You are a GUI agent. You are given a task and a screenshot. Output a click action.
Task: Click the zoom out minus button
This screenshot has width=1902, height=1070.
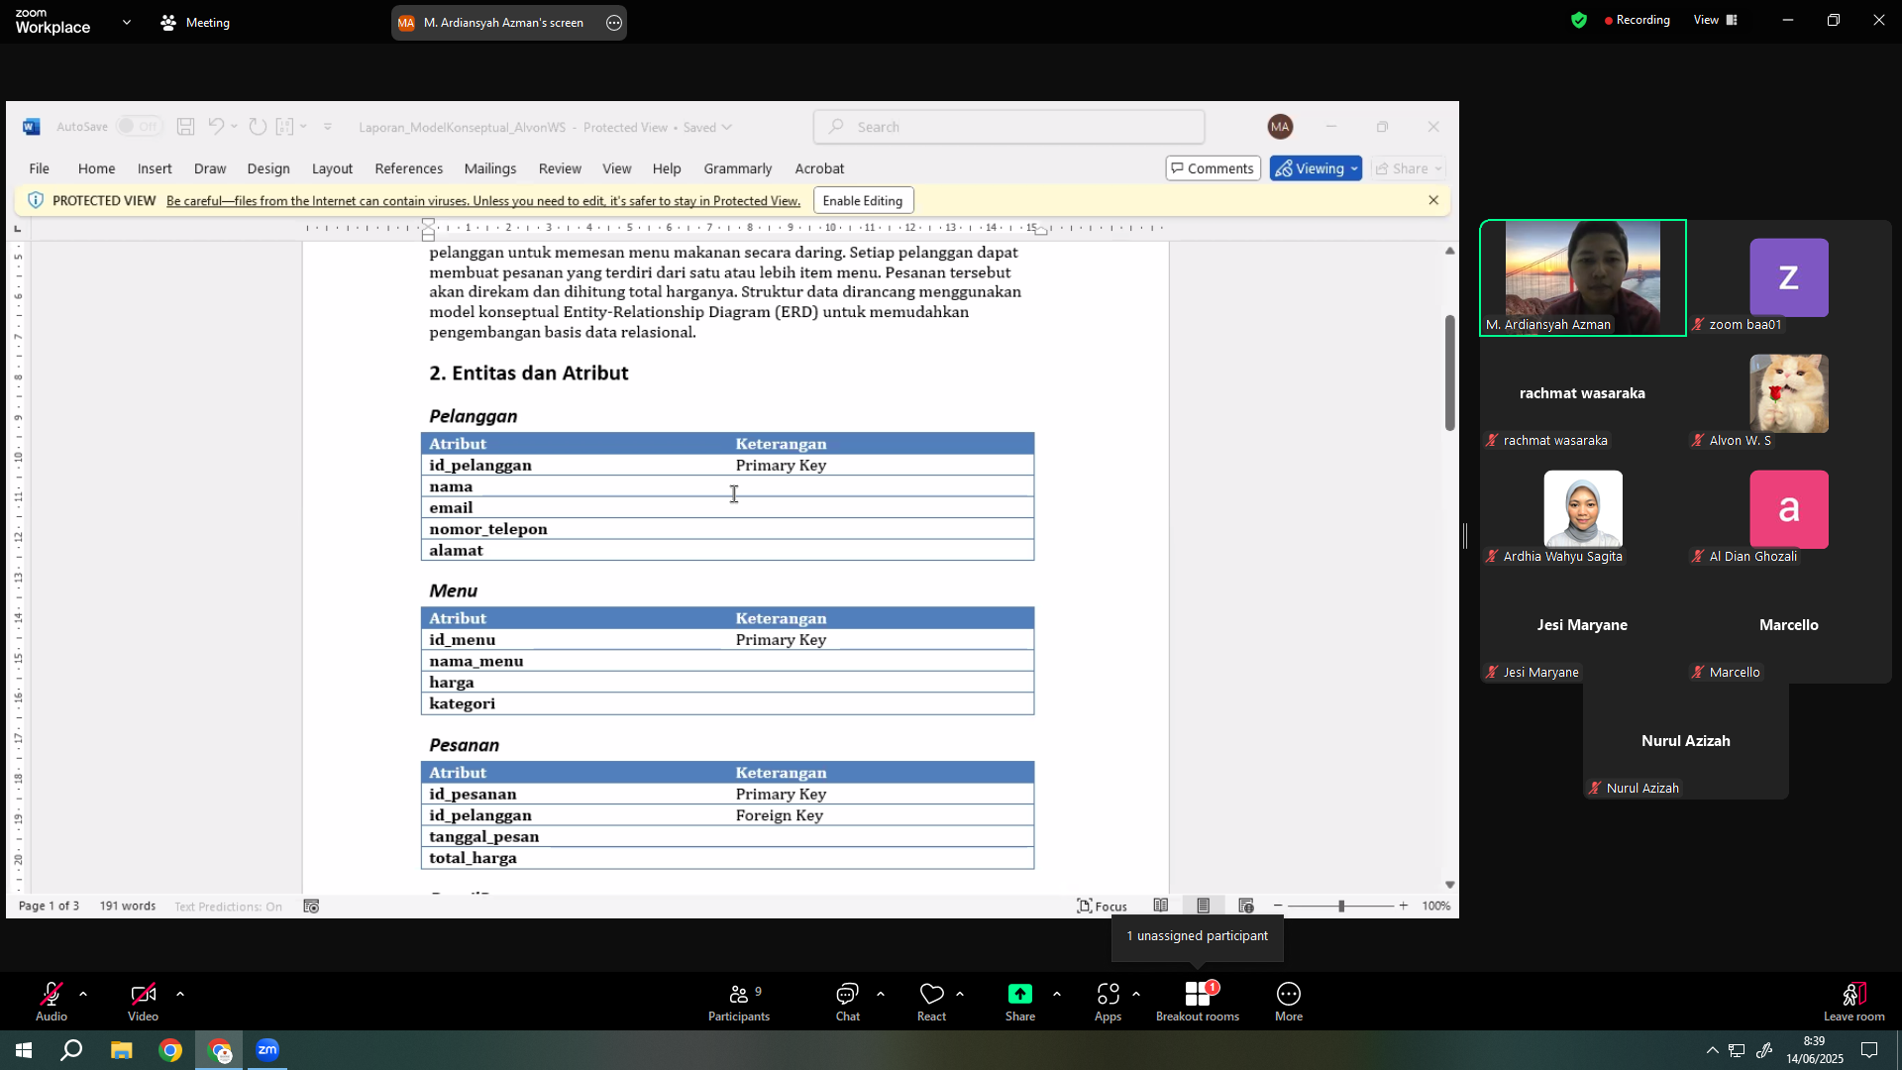(1278, 907)
